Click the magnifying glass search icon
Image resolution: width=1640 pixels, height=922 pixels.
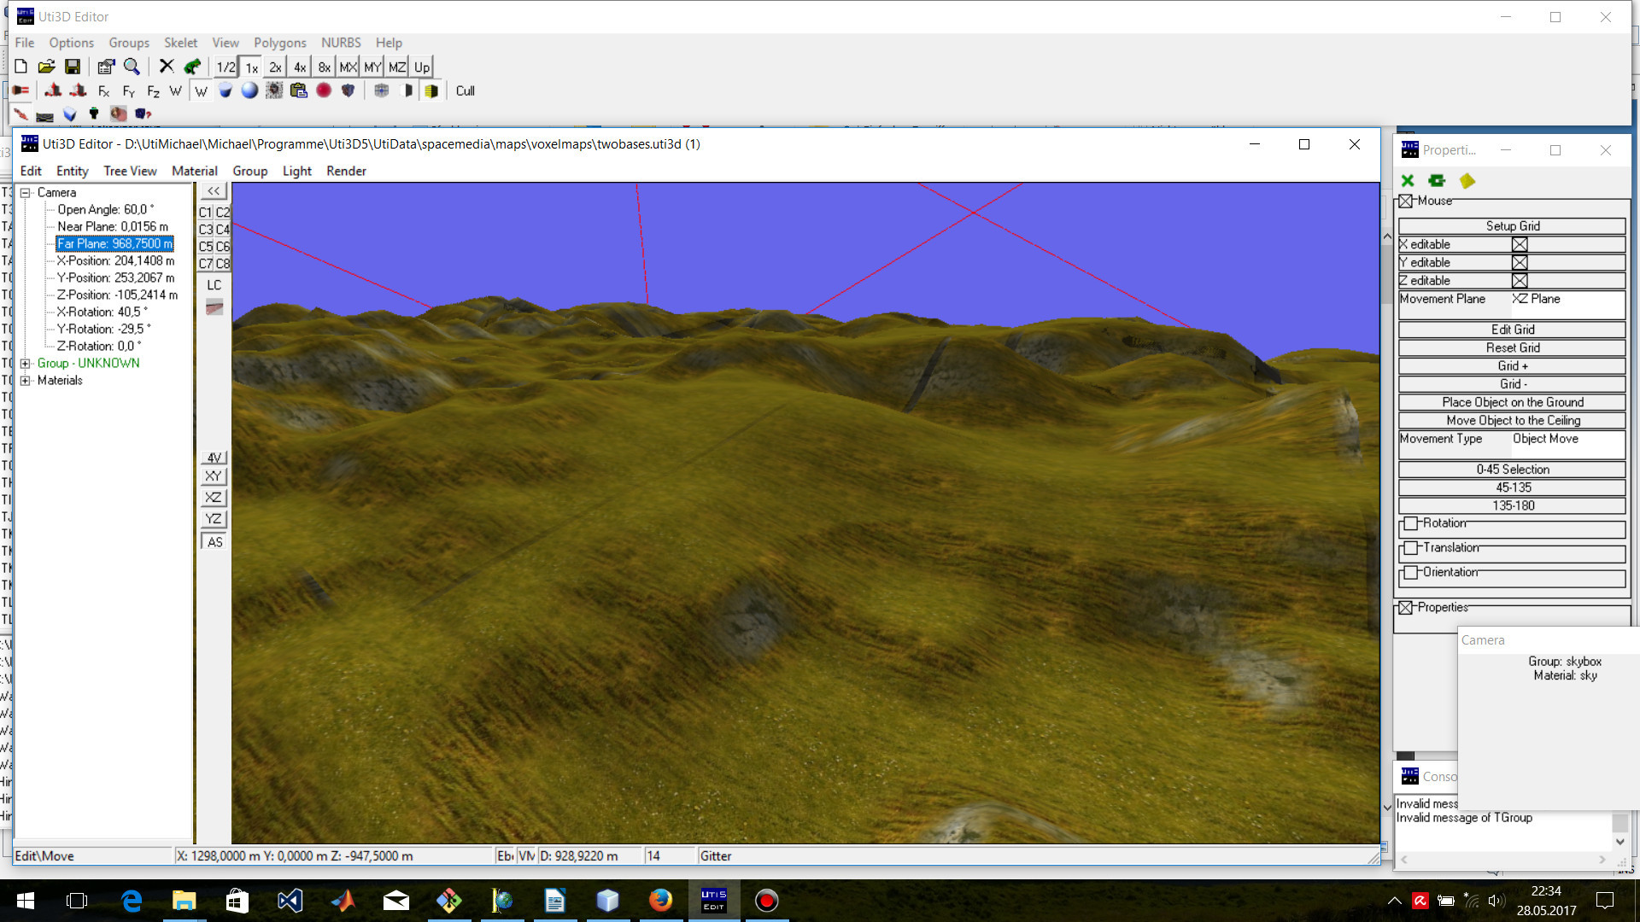(x=132, y=67)
